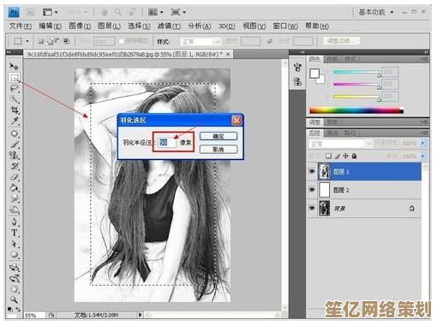This screenshot has height=325, width=437.
Task: Select the Crop tool
Action: tap(15, 109)
